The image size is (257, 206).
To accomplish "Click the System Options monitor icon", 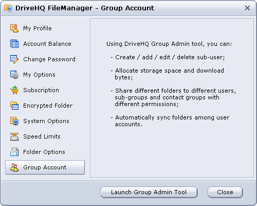I will 14,121.
